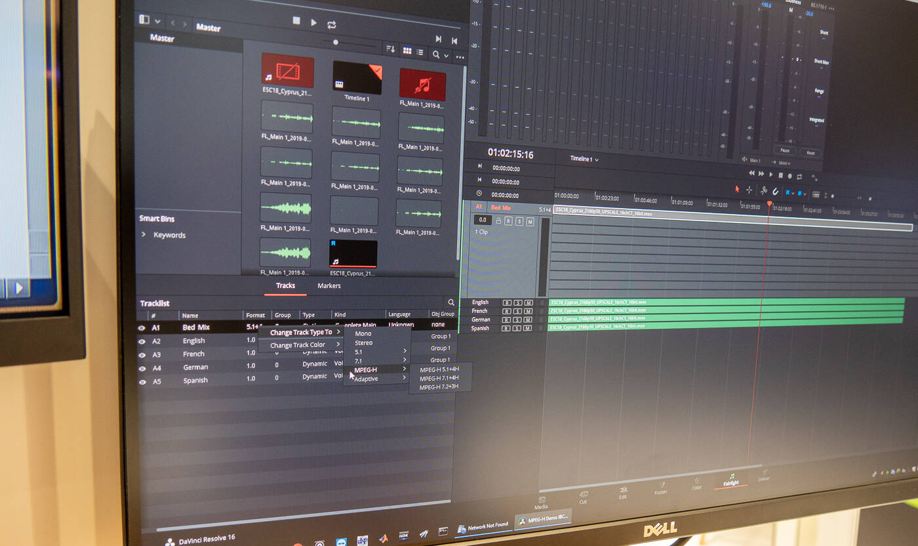
Task: Open the Timeline 1 dropdown
Action: [x=584, y=159]
